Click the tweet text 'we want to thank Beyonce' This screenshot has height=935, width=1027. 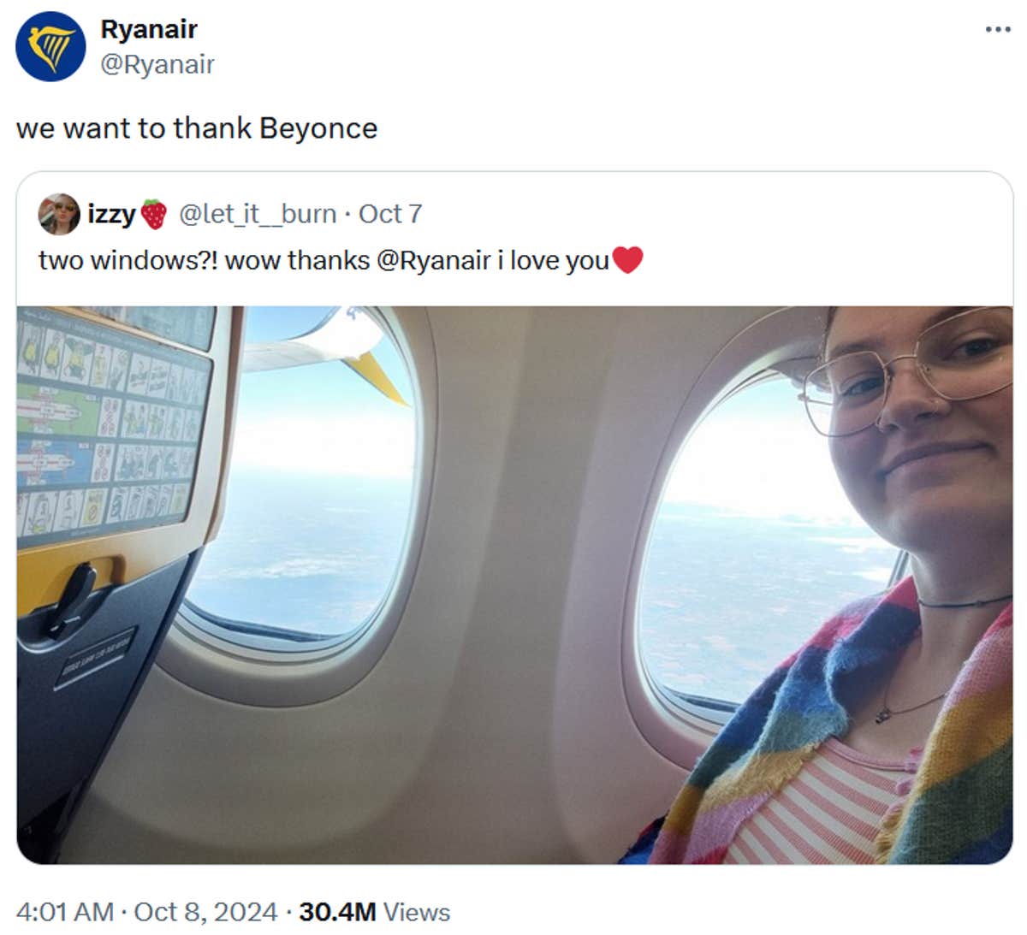[195, 128]
